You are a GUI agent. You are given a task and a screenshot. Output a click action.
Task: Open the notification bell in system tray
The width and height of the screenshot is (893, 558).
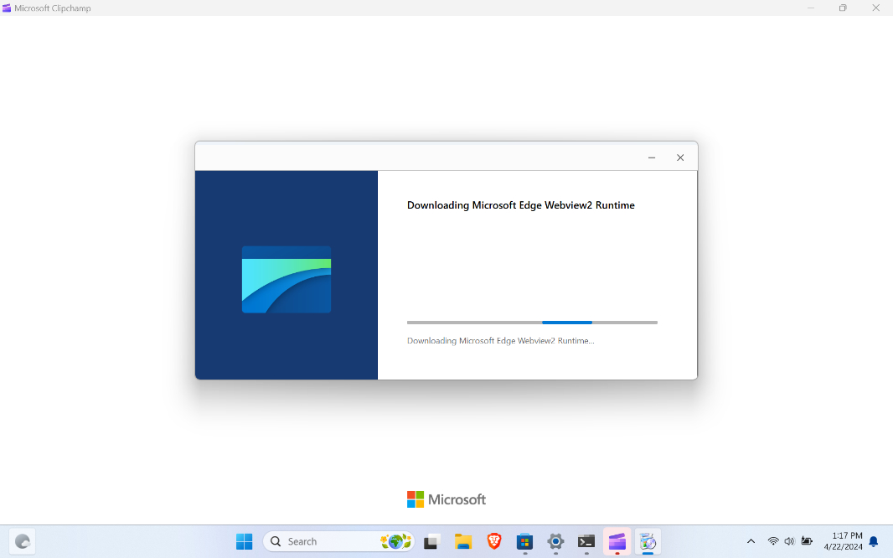click(874, 541)
